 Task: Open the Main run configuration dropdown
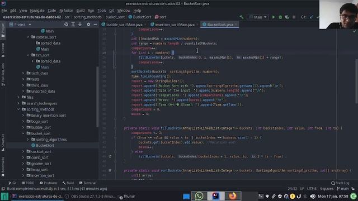pyautogui.click(x=258, y=17)
